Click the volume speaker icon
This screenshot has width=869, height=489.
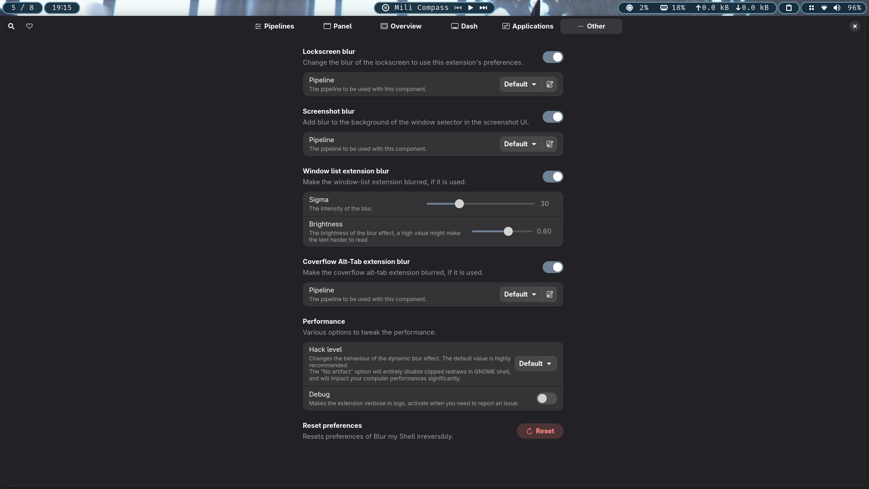(837, 8)
